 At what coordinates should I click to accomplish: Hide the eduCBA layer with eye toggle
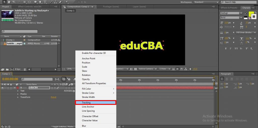click(3, 88)
